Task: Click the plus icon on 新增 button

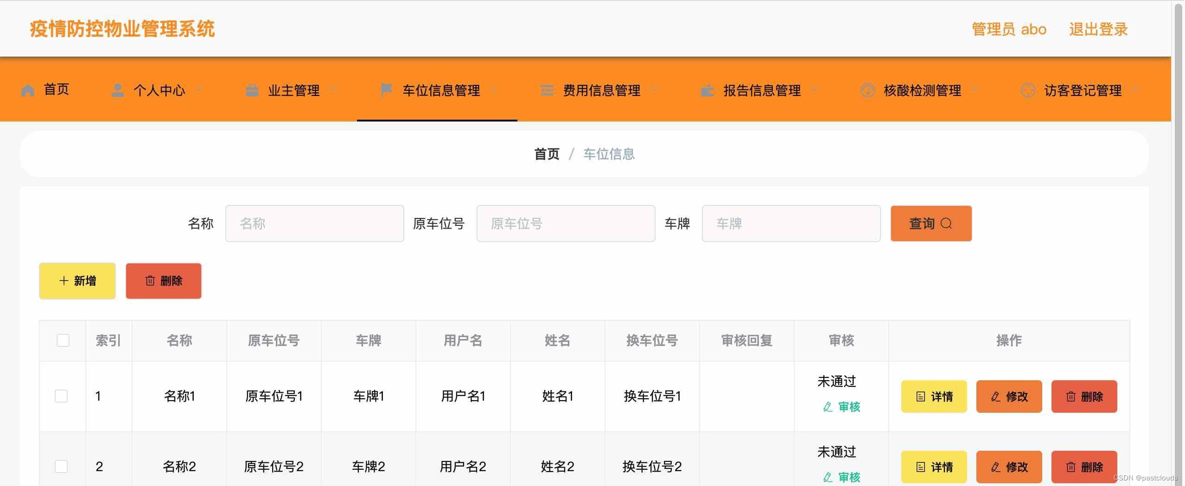Action: [63, 281]
